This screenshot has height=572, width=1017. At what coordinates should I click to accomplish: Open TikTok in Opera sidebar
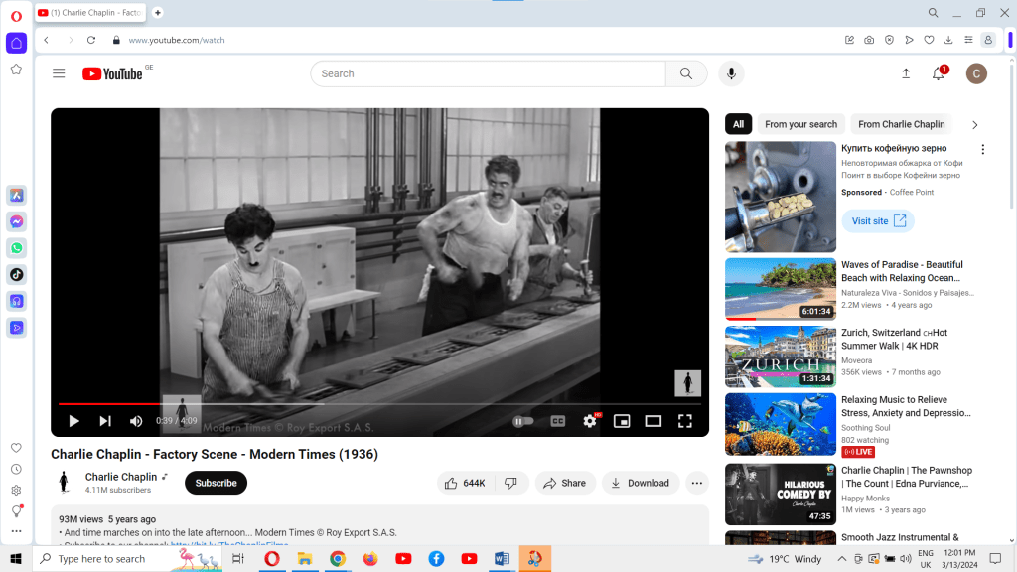coord(16,275)
